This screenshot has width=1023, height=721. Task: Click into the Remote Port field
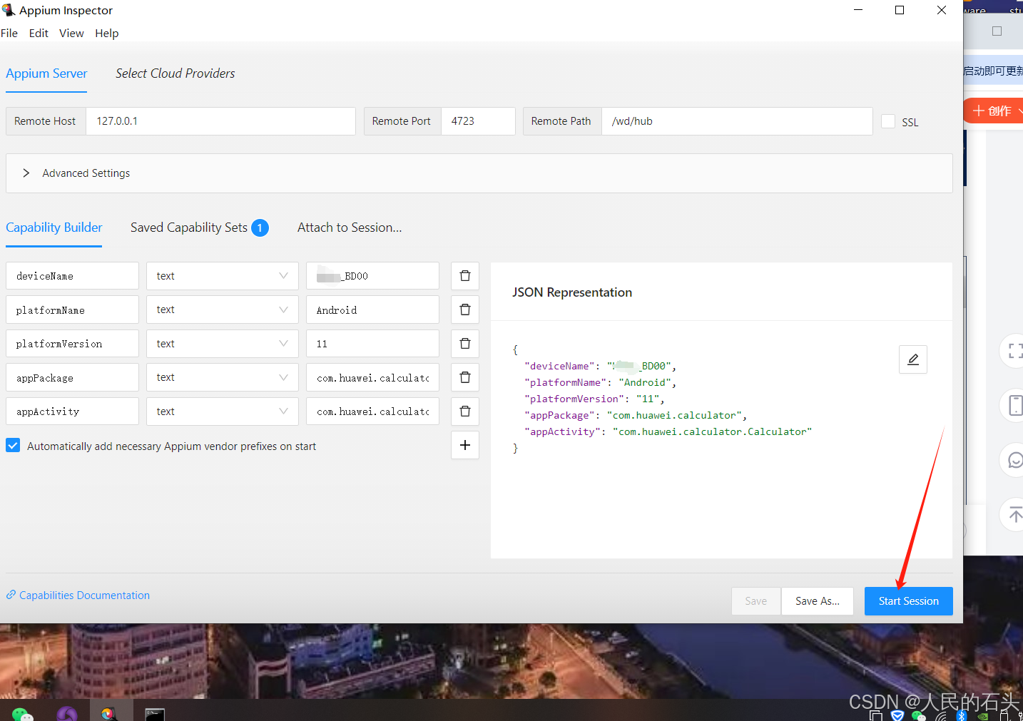click(x=478, y=121)
